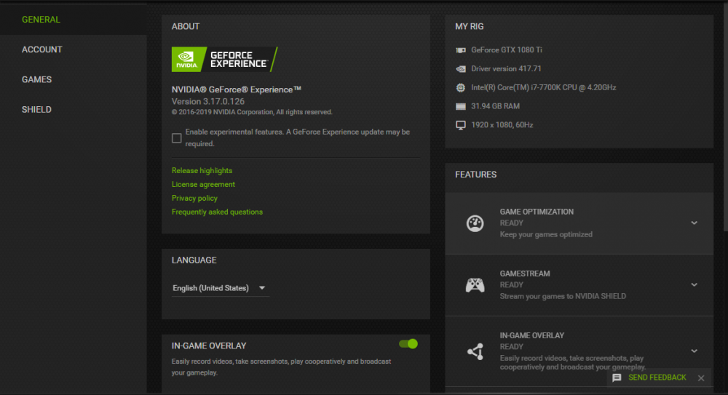
Task: Click the 1920 x 1080, 60Hz text
Action: click(502, 125)
